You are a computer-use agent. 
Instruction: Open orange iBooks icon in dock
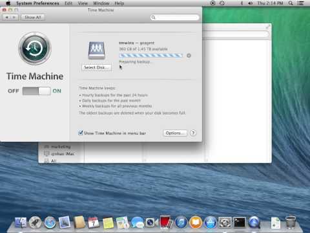pos(196,223)
